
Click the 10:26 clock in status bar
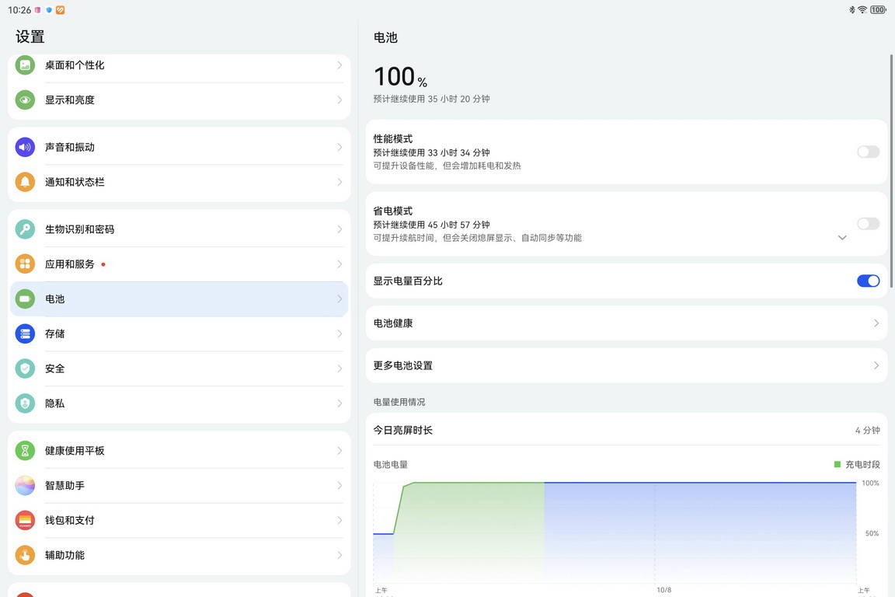19,10
